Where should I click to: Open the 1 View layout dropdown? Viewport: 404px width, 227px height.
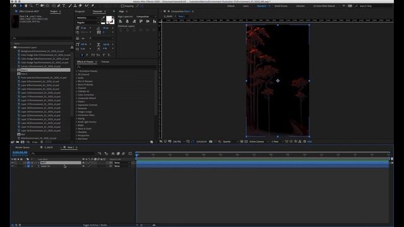(x=276, y=141)
